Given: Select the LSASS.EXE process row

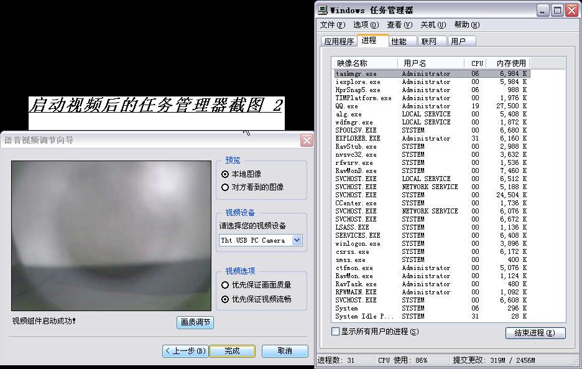Looking at the screenshot, I should click(432, 227).
